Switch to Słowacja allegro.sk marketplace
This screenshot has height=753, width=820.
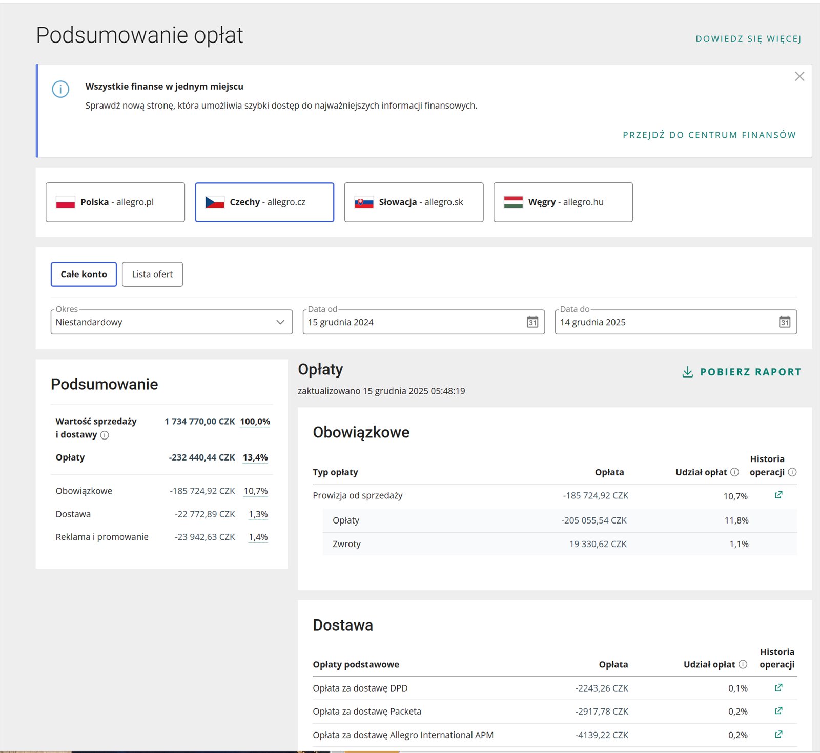click(x=414, y=202)
